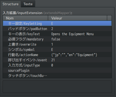Viewport: 116px width, 97px height.
Task: Select the キーの表示/keyText row
Action: click(x=57, y=34)
